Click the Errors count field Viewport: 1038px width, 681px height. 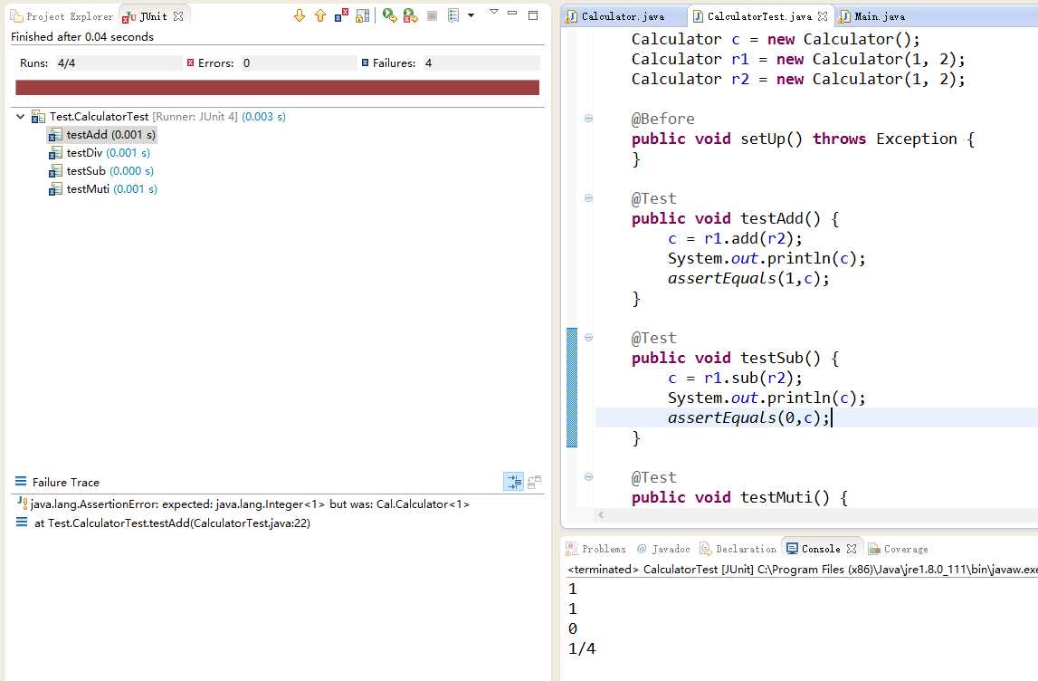pos(298,63)
